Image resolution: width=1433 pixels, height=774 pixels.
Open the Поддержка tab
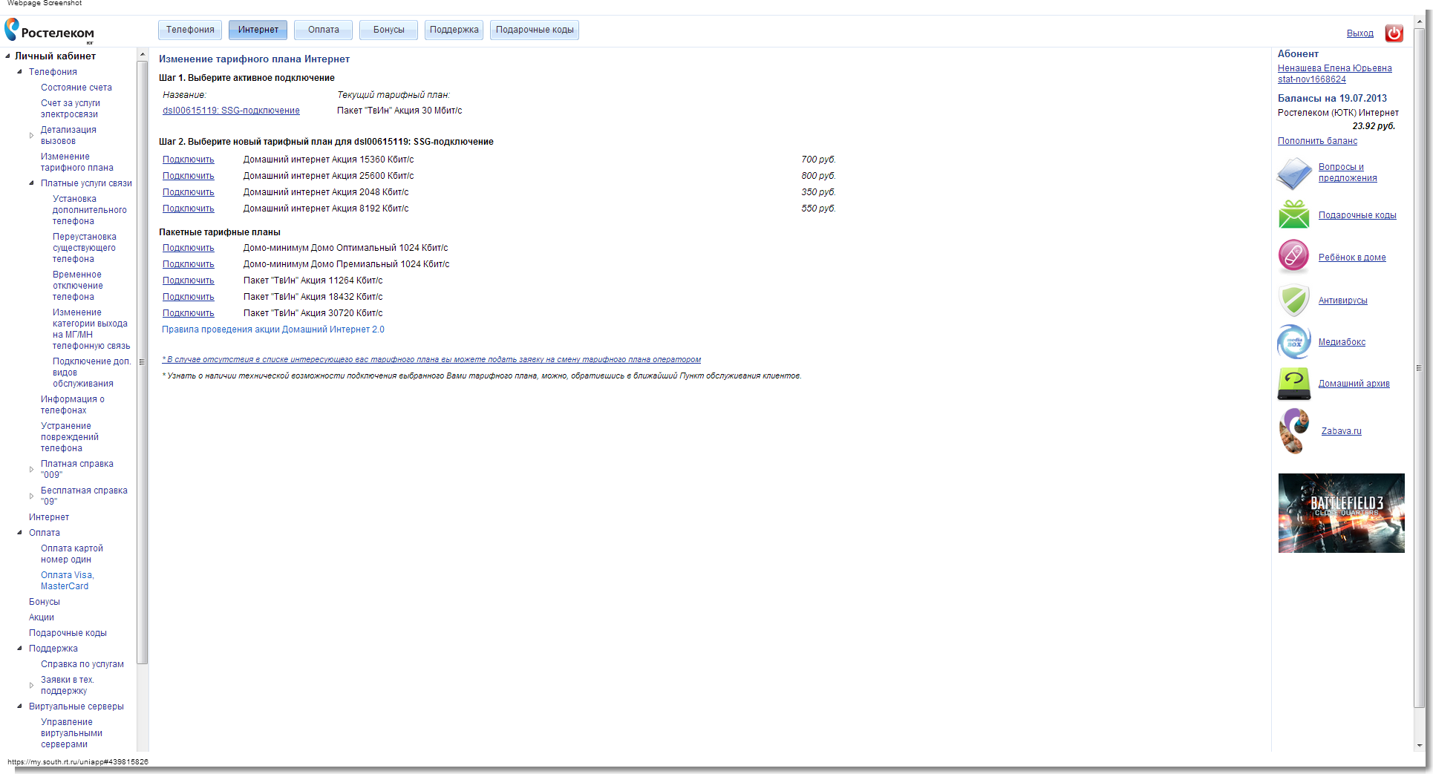click(454, 30)
